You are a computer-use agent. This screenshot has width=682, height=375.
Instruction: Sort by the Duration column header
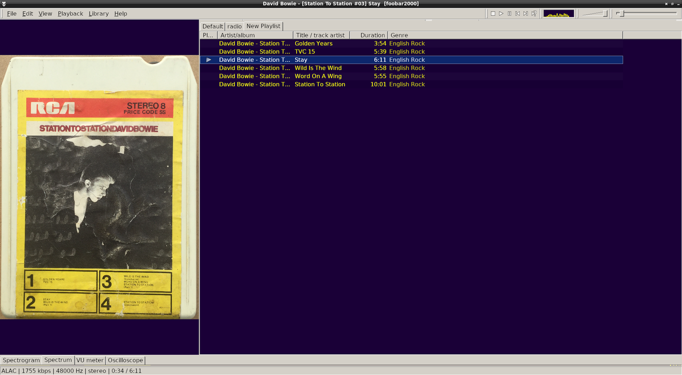pos(369,35)
